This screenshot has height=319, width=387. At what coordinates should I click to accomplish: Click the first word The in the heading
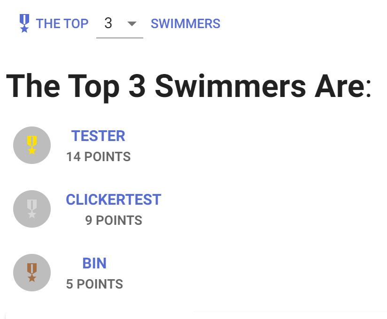point(33,85)
